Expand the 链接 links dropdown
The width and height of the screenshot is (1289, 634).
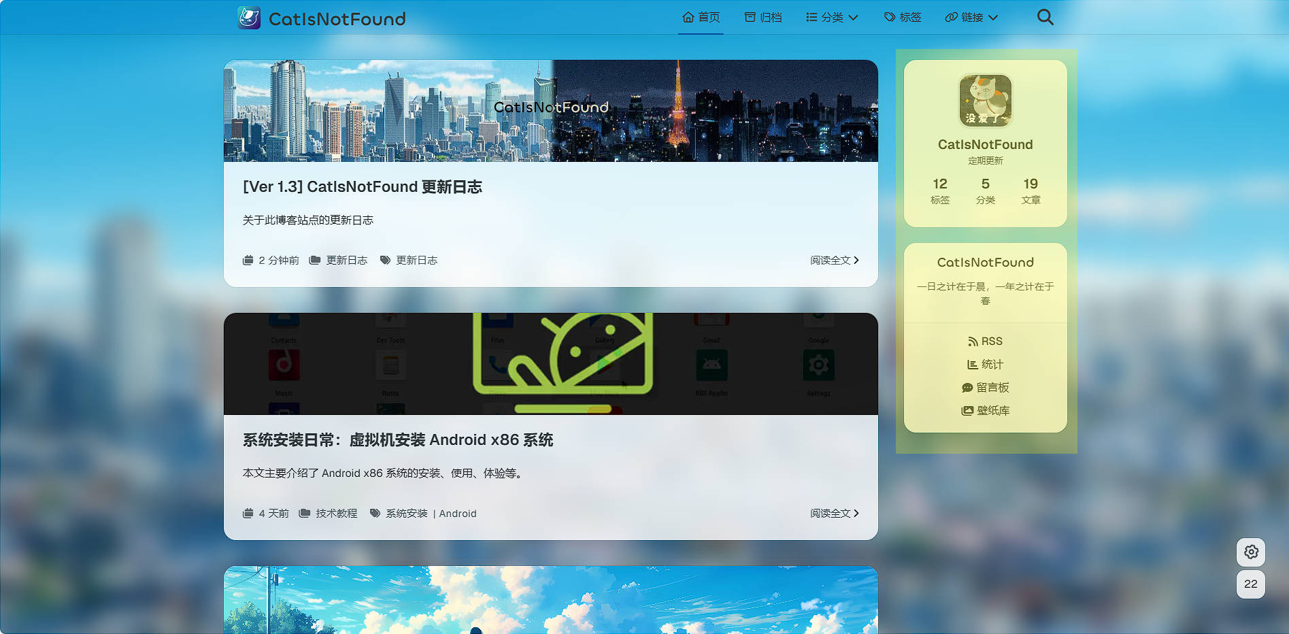[x=971, y=17]
